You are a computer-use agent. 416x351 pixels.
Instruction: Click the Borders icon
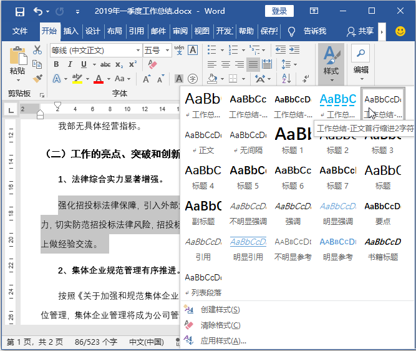(233, 79)
